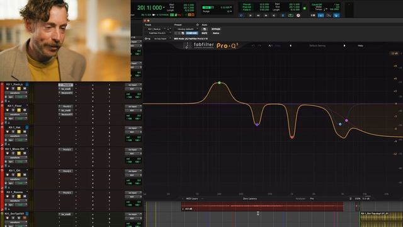The height and width of the screenshot is (227, 403).
Task: Select the green EQ band node
Action: click(219, 83)
